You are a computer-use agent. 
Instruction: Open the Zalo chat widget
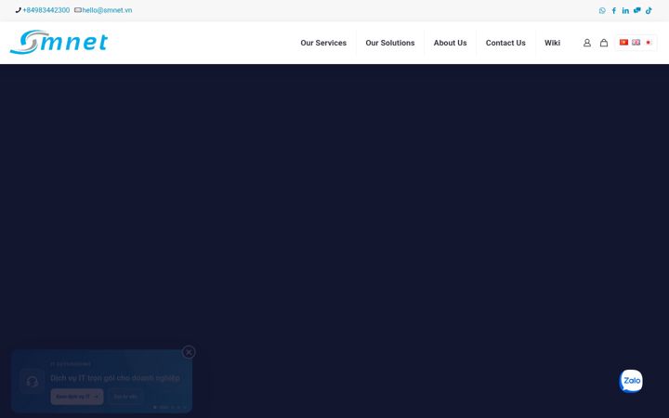(x=631, y=381)
